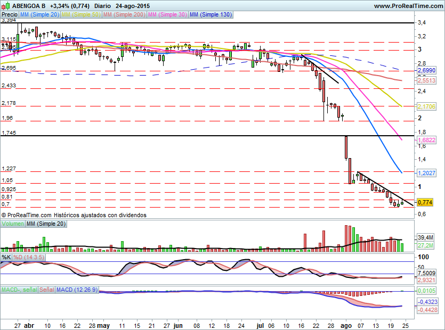Select the MM (Simple 130) legend label

(211, 14)
